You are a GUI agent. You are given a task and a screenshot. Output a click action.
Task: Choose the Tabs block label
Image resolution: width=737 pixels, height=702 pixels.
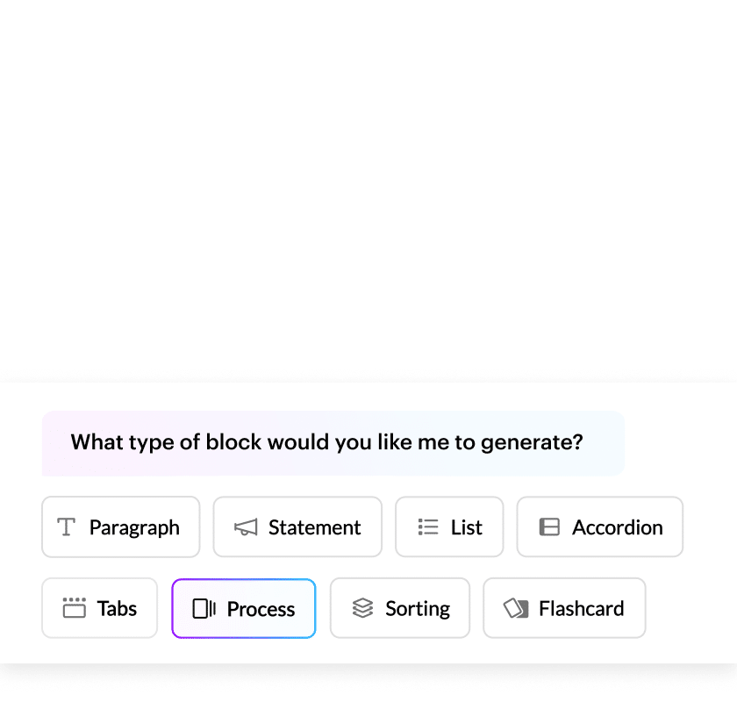(118, 608)
